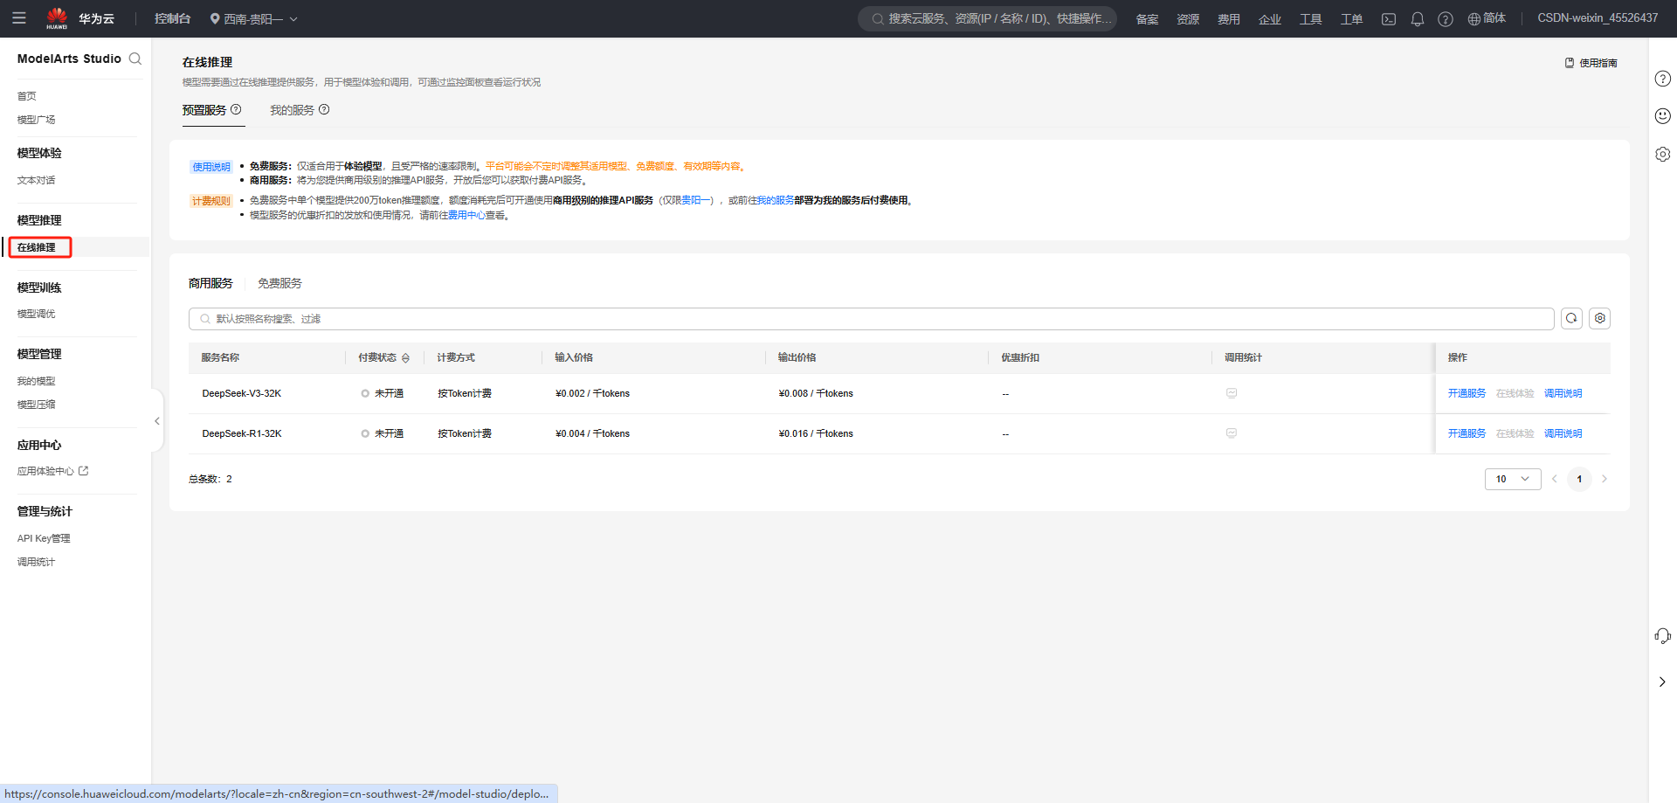The image size is (1677, 803).
Task: Open the 控制台 console link
Action: [x=172, y=18]
